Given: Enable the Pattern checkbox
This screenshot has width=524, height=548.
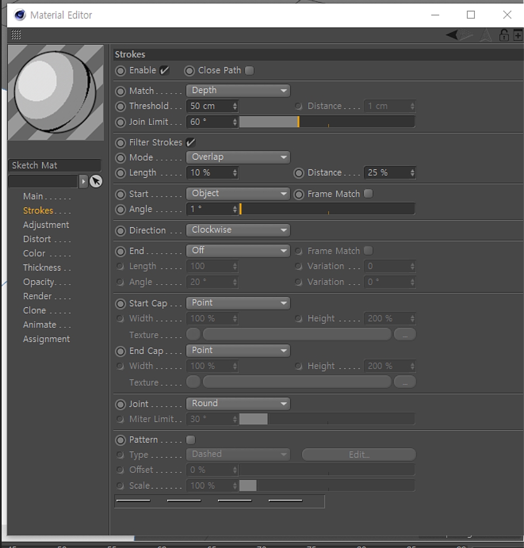Looking at the screenshot, I should pyautogui.click(x=191, y=440).
